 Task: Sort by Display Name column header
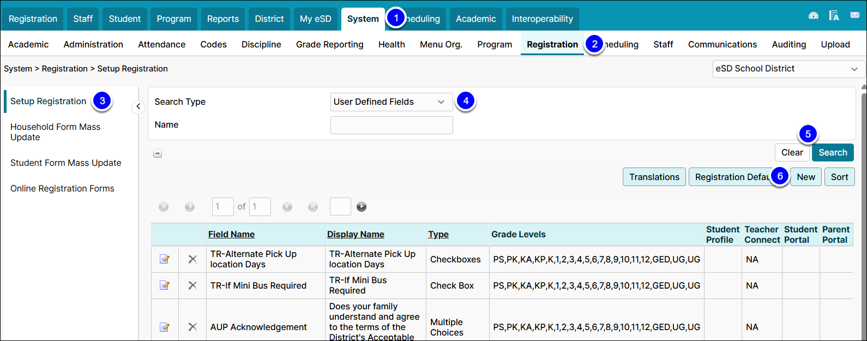(356, 235)
